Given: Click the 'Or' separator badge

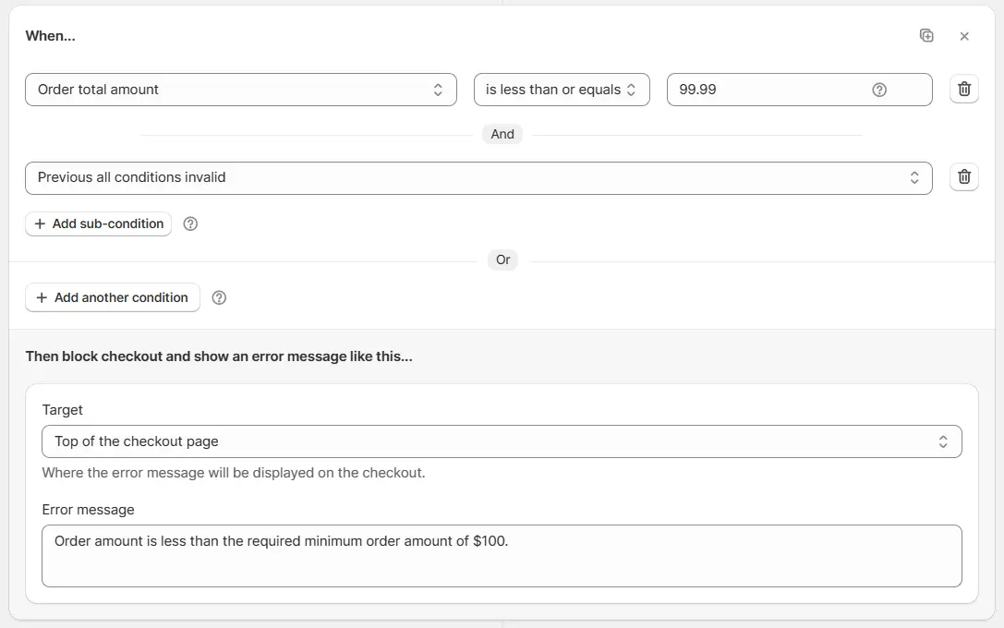Looking at the screenshot, I should click(502, 260).
